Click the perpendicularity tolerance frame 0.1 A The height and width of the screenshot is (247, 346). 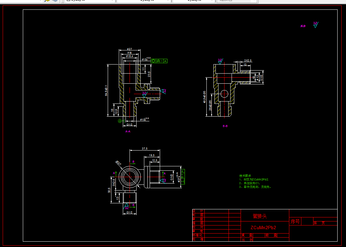tap(183, 177)
